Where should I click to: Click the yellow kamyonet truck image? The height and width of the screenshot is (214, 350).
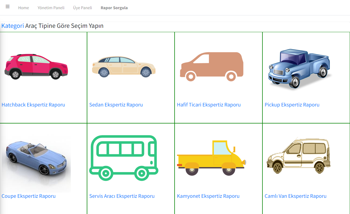pos(212,158)
